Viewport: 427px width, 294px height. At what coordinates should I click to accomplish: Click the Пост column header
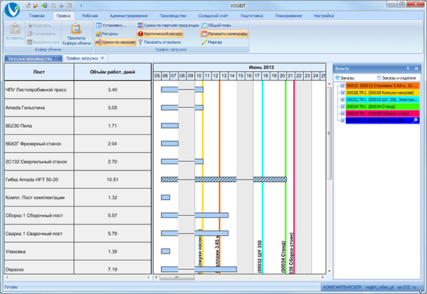coord(39,72)
